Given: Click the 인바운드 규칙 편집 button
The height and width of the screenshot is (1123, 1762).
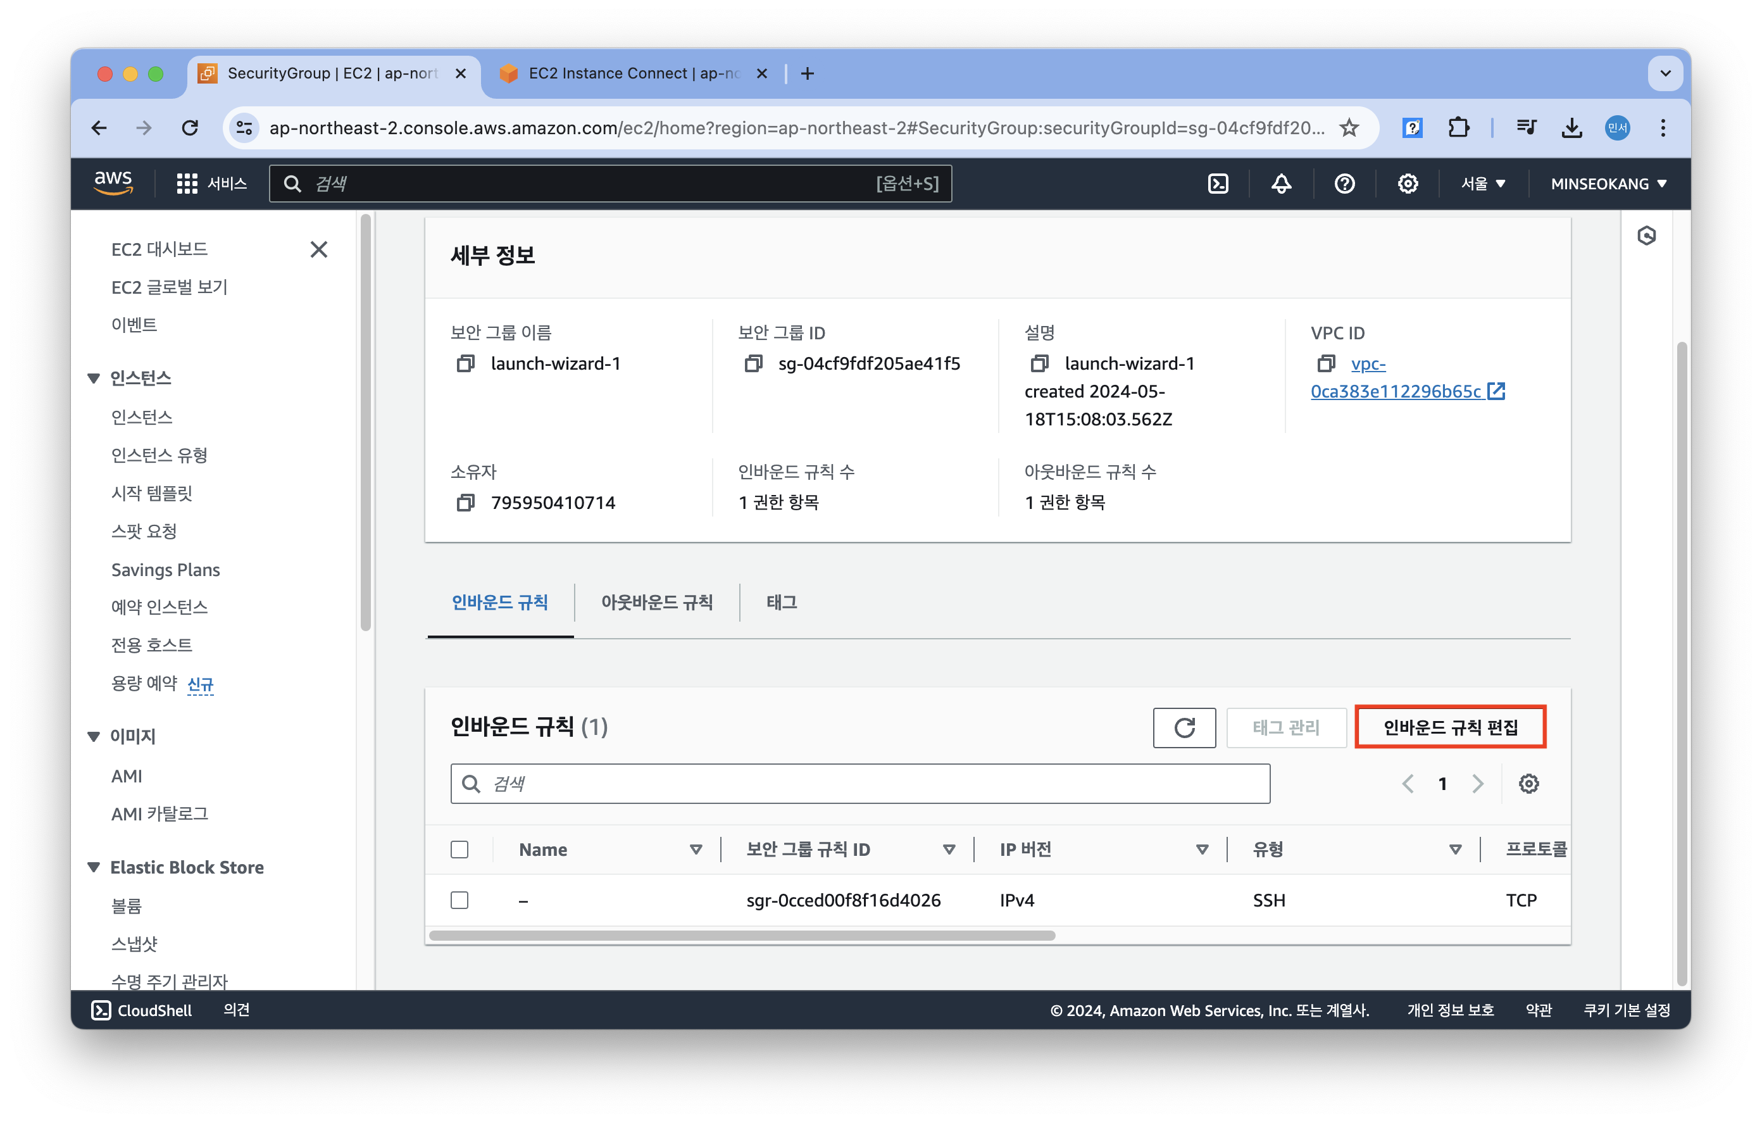Looking at the screenshot, I should (x=1449, y=728).
